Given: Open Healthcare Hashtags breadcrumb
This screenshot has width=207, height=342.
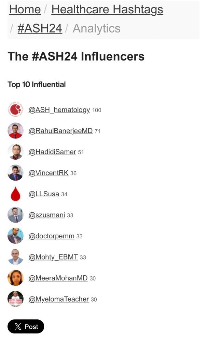Looking at the screenshot, I should coord(107,10).
